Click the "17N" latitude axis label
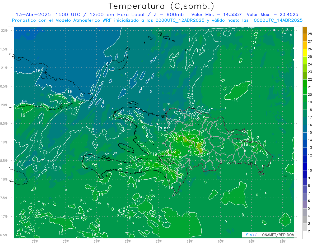 pyautogui.click(x=4, y=216)
